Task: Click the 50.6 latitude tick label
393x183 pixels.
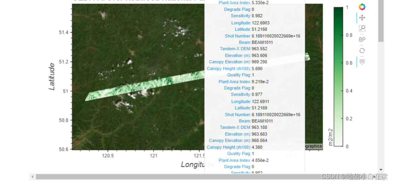Action: (x=64, y=149)
